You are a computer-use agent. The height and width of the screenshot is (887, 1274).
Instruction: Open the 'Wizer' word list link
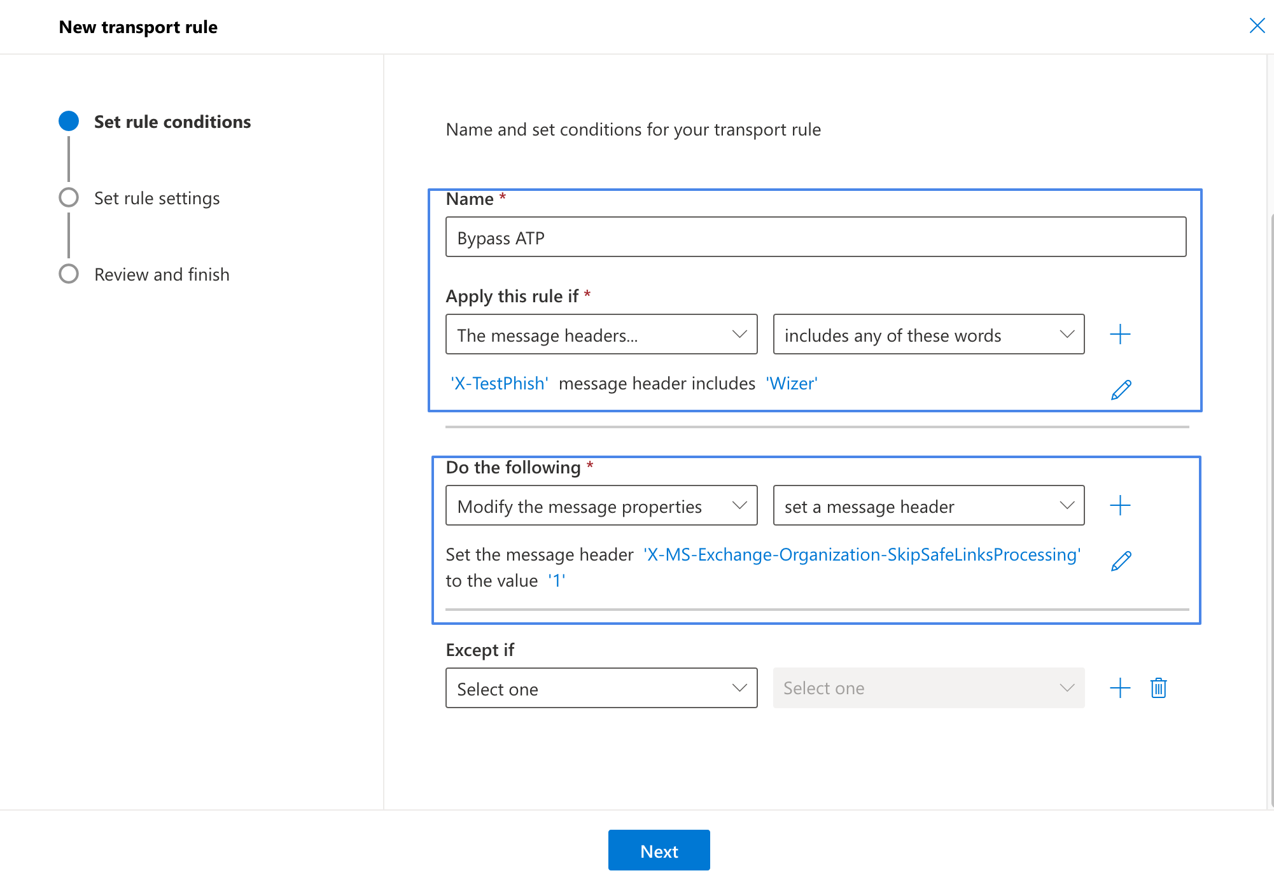tap(791, 383)
